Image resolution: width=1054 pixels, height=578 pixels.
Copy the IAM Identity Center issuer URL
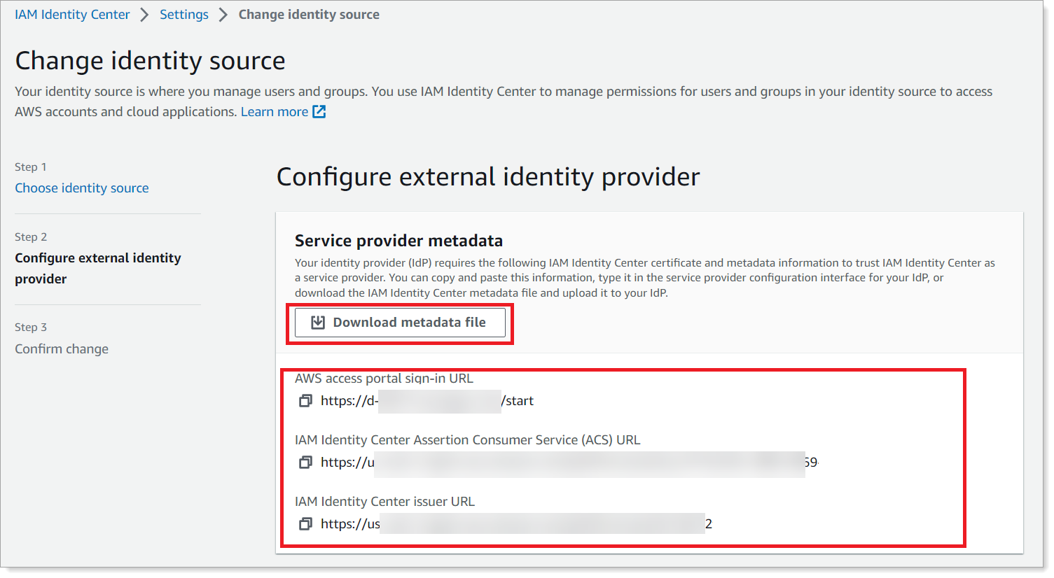pos(305,523)
